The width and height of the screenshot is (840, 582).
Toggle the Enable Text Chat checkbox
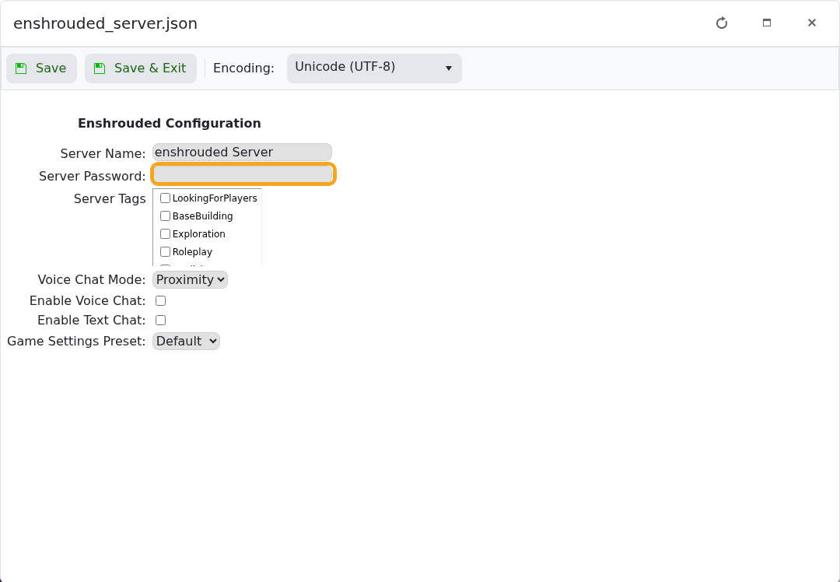click(x=160, y=321)
